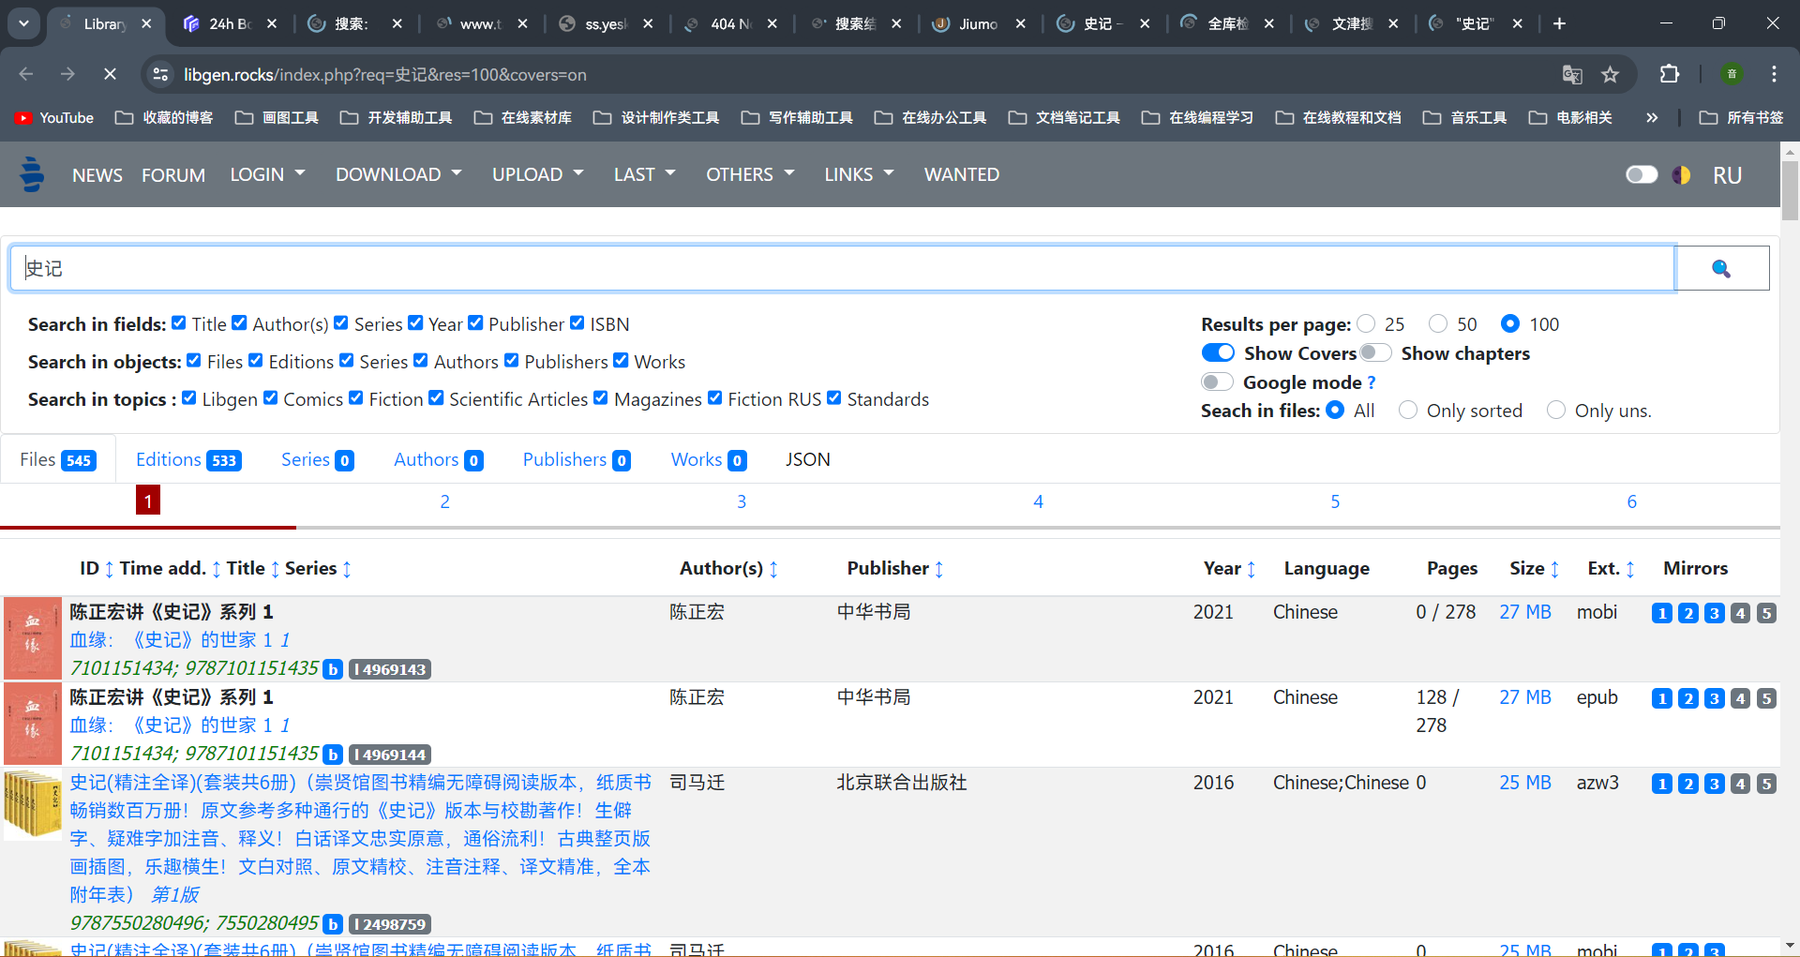
Task: Click mirror 1 for the mobi file
Action: click(x=1661, y=613)
